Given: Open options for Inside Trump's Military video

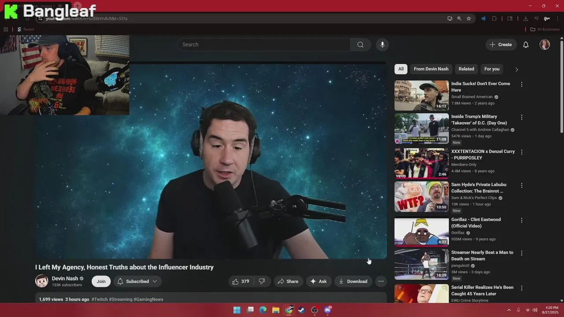Looking at the screenshot, I should point(522,117).
